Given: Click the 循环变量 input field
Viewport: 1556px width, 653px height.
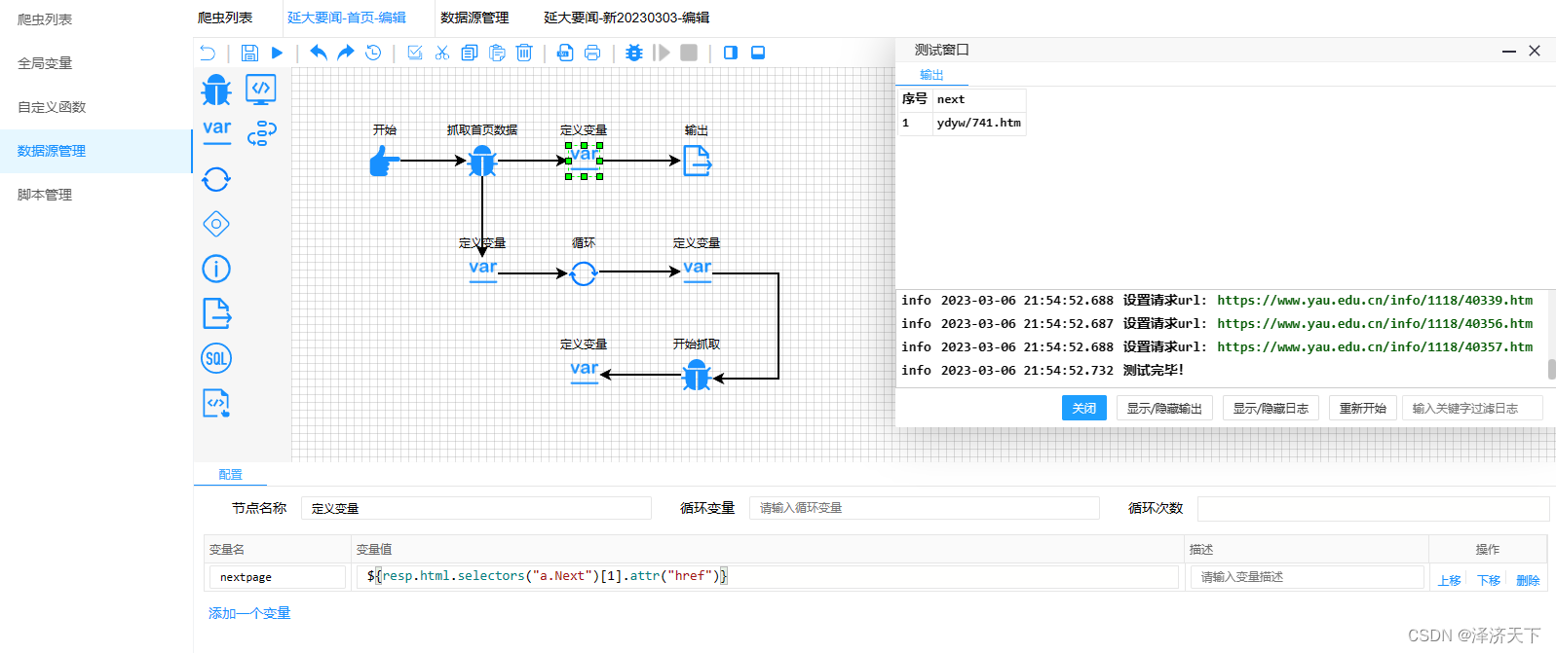Looking at the screenshot, I should [924, 508].
